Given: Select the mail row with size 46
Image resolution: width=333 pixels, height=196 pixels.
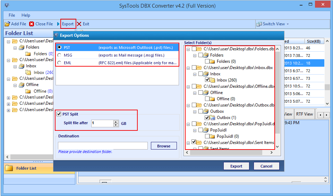Looking at the screenshot, I should click(304, 48).
